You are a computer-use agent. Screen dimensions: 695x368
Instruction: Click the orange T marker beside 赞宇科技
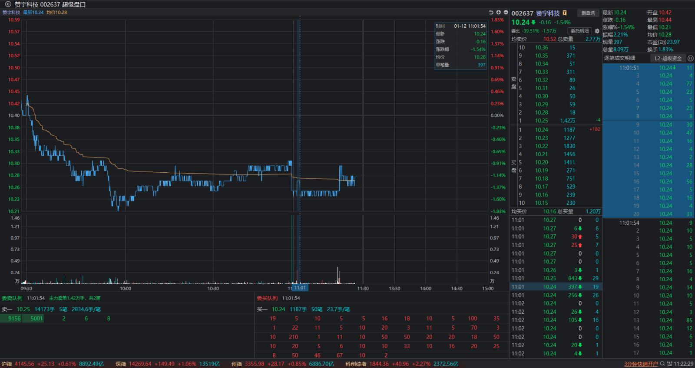[565, 13]
